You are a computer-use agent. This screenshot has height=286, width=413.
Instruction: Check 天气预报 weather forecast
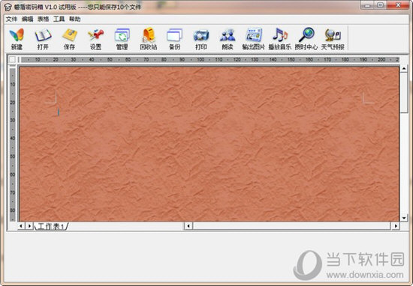333,39
